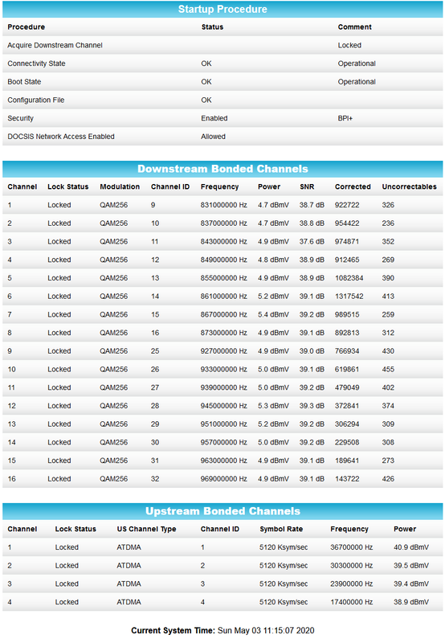Click the Uncorrectables column header
This screenshot has height=643, width=445.
point(410,186)
